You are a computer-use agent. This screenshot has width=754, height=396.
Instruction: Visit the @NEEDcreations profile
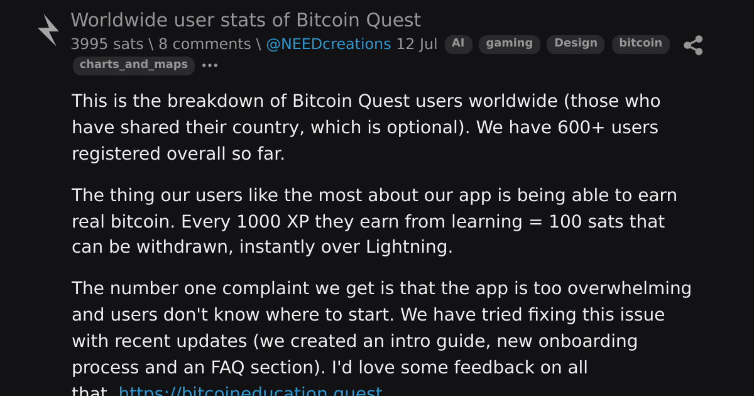click(329, 44)
